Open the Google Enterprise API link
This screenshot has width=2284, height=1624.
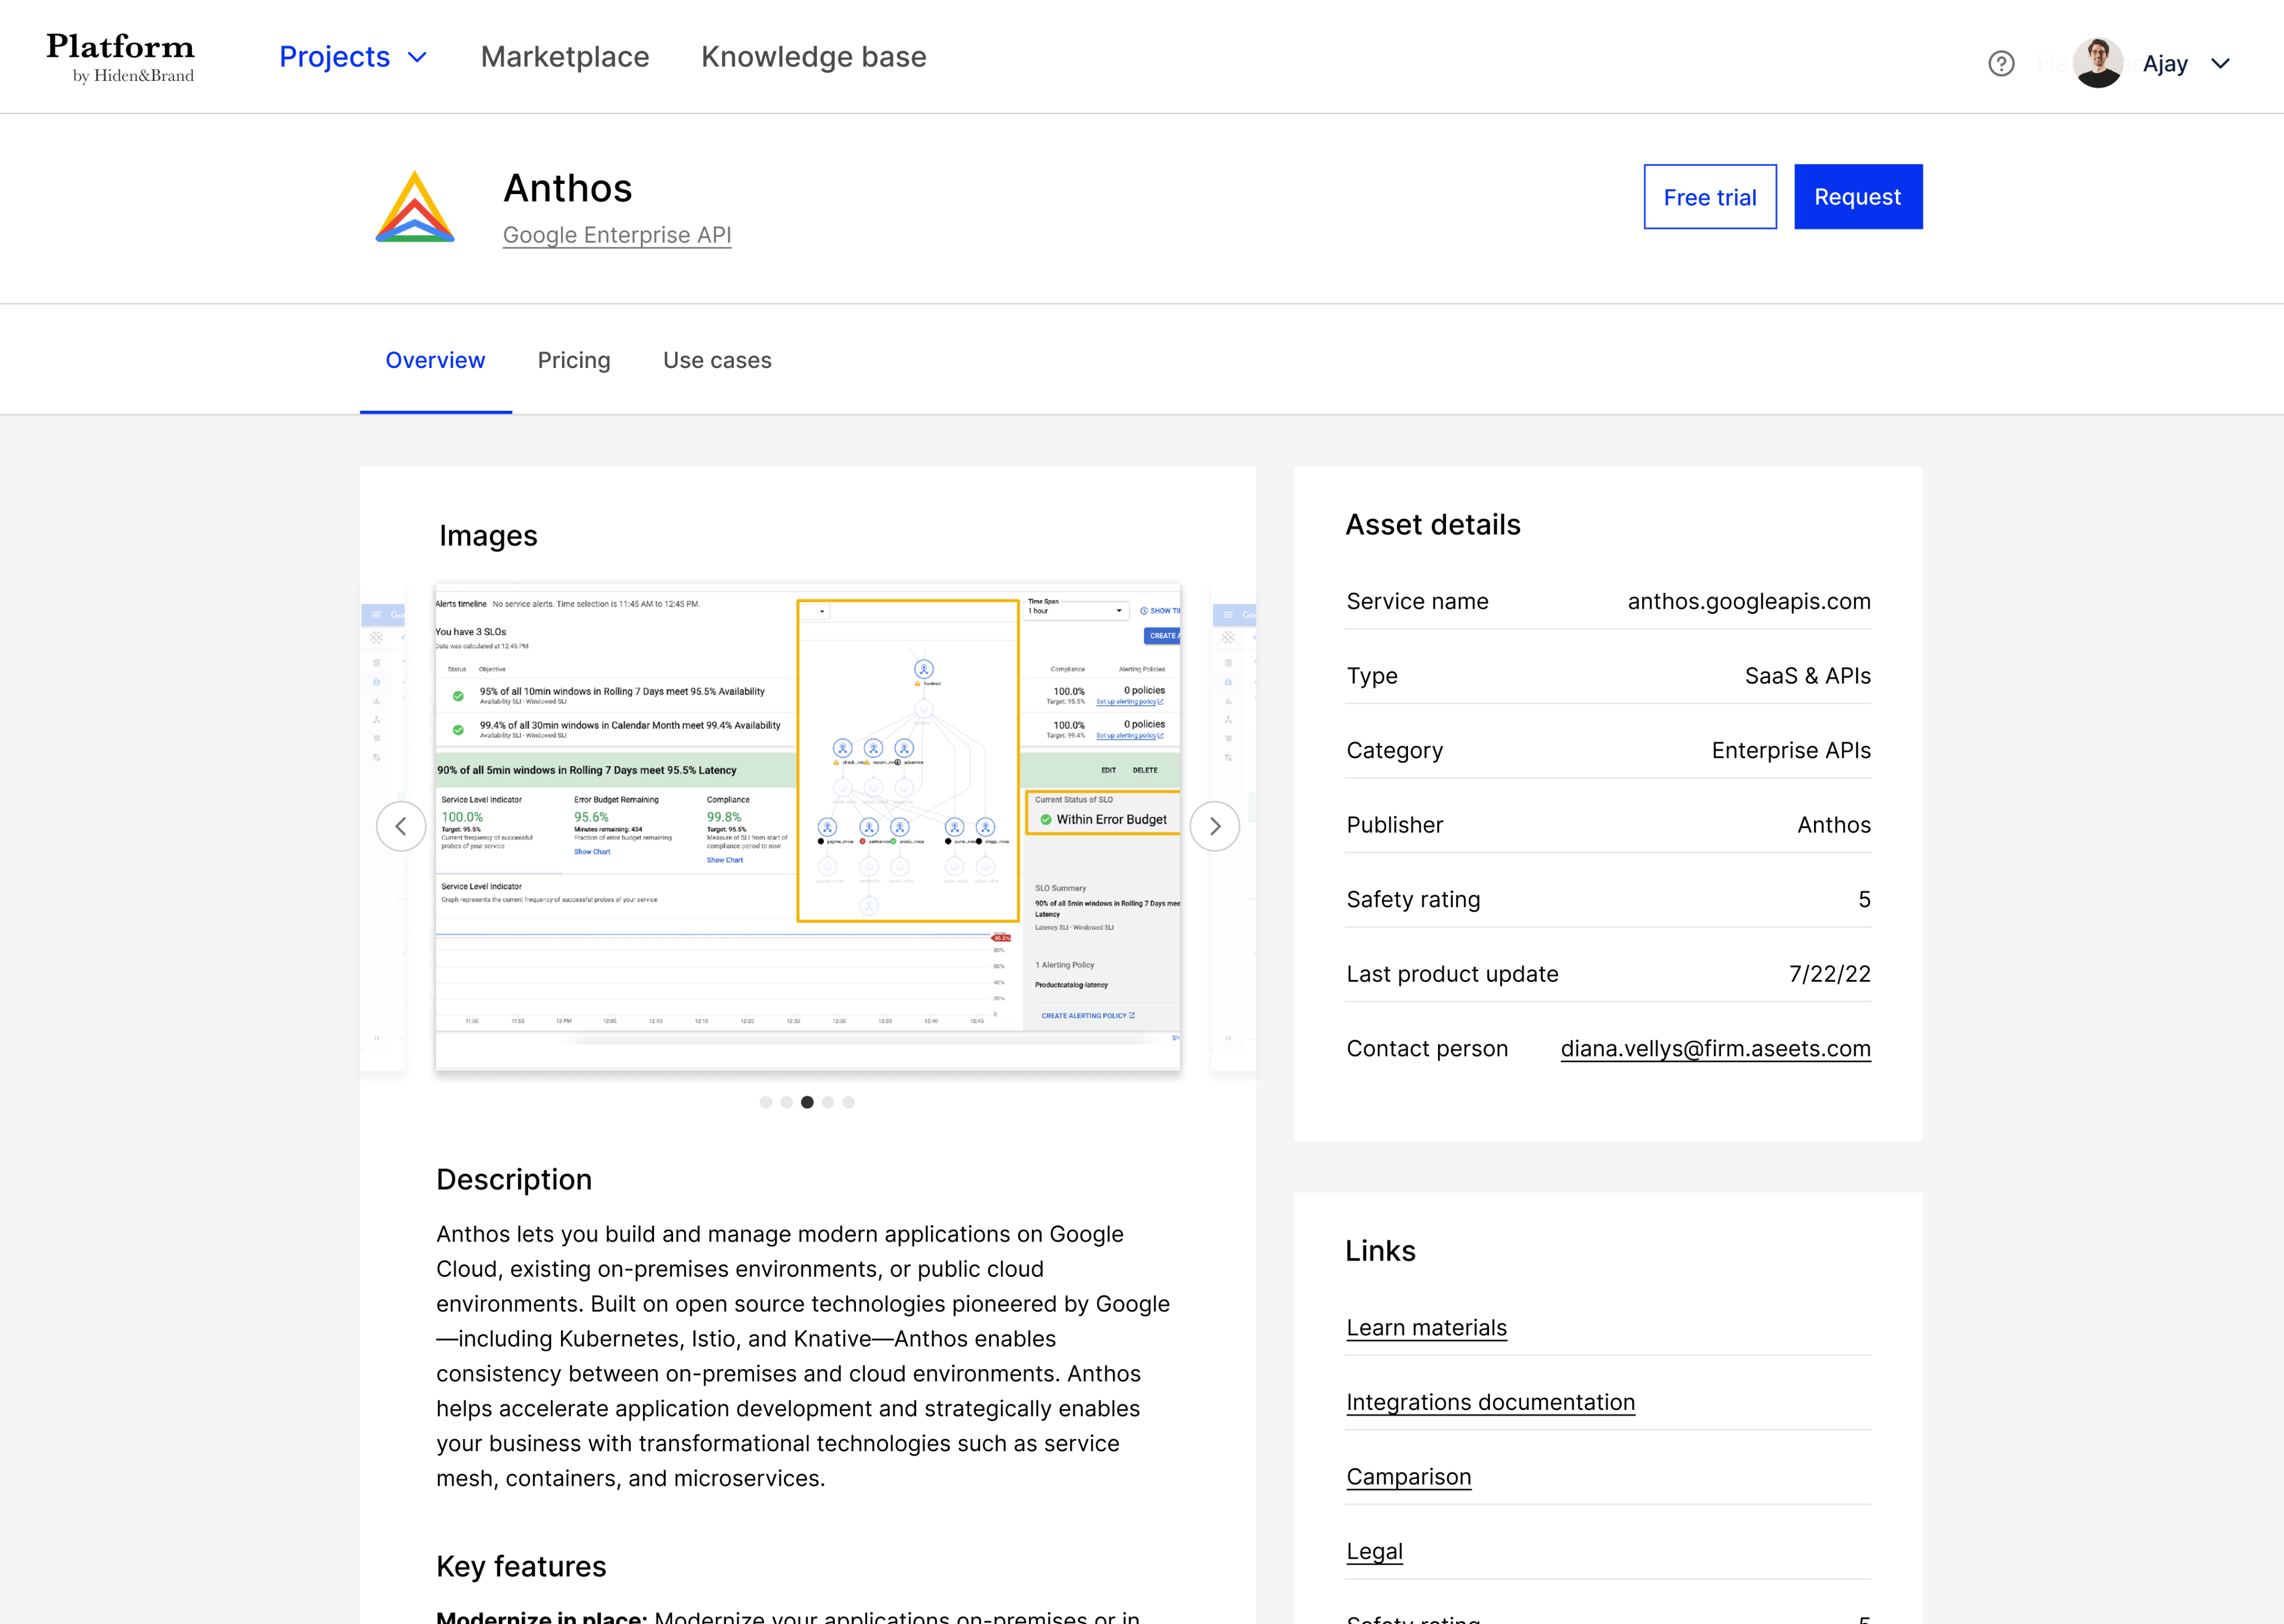[x=617, y=235]
